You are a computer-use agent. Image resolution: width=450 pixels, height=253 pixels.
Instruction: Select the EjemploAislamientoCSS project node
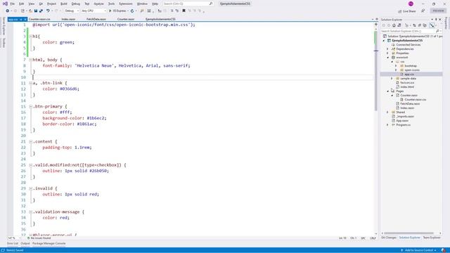407,41
